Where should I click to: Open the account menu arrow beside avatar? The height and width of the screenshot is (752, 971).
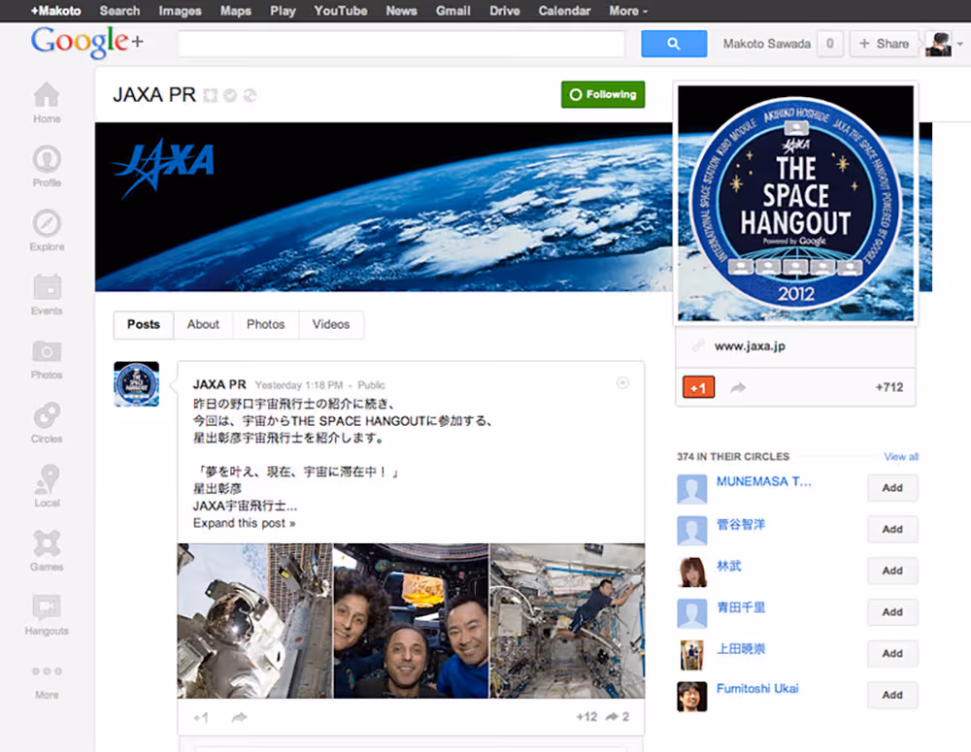click(x=960, y=44)
